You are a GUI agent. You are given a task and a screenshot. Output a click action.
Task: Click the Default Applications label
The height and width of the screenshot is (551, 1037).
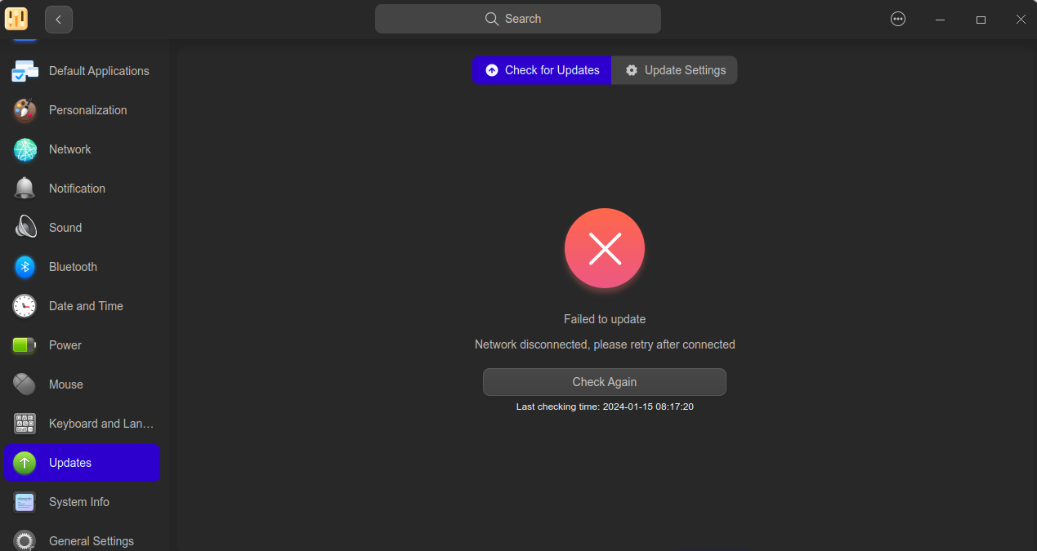[x=99, y=71]
